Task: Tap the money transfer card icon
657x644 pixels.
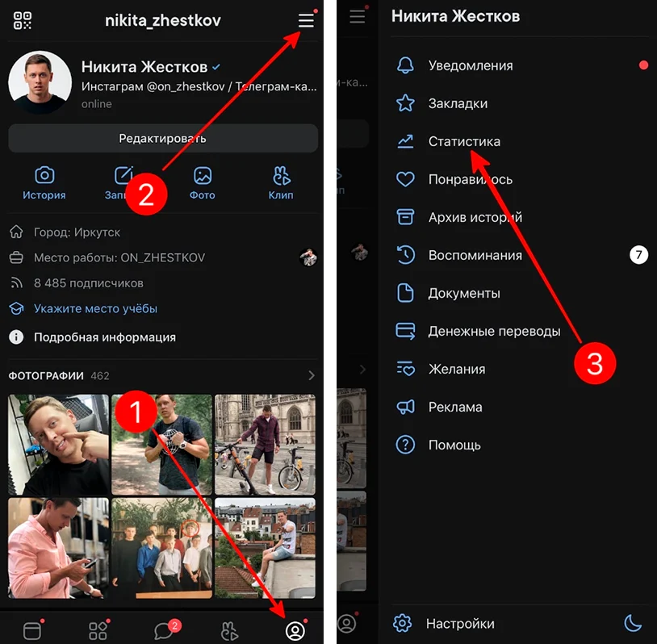Action: pos(405,331)
